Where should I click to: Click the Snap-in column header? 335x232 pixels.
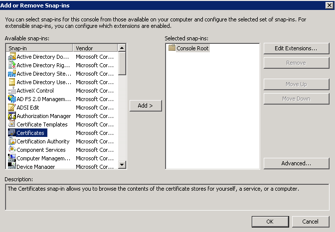39,48
